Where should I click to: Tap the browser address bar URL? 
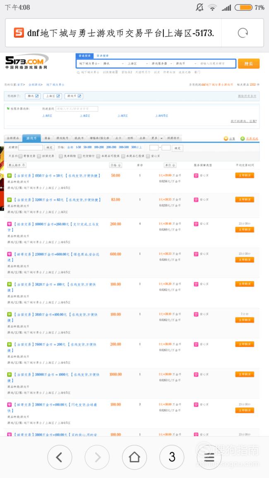click(120, 33)
